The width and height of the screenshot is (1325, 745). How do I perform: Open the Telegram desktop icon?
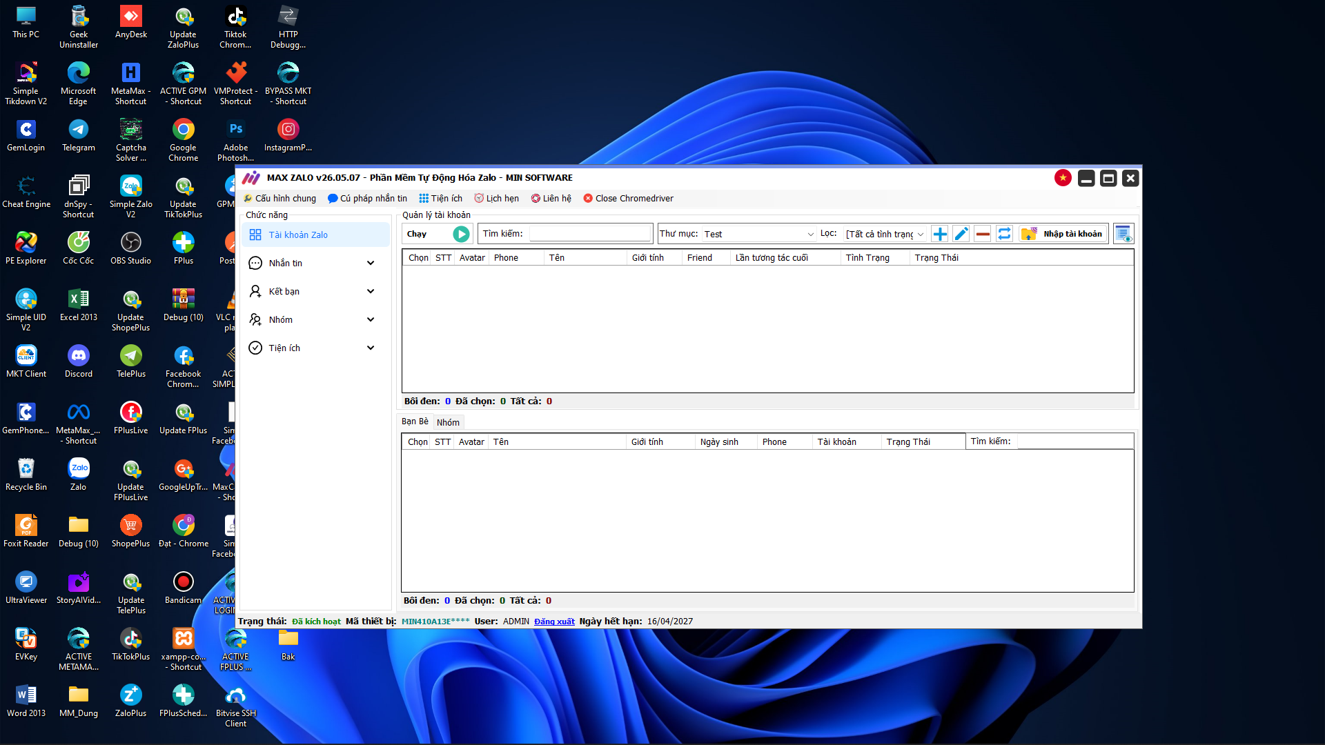click(79, 135)
